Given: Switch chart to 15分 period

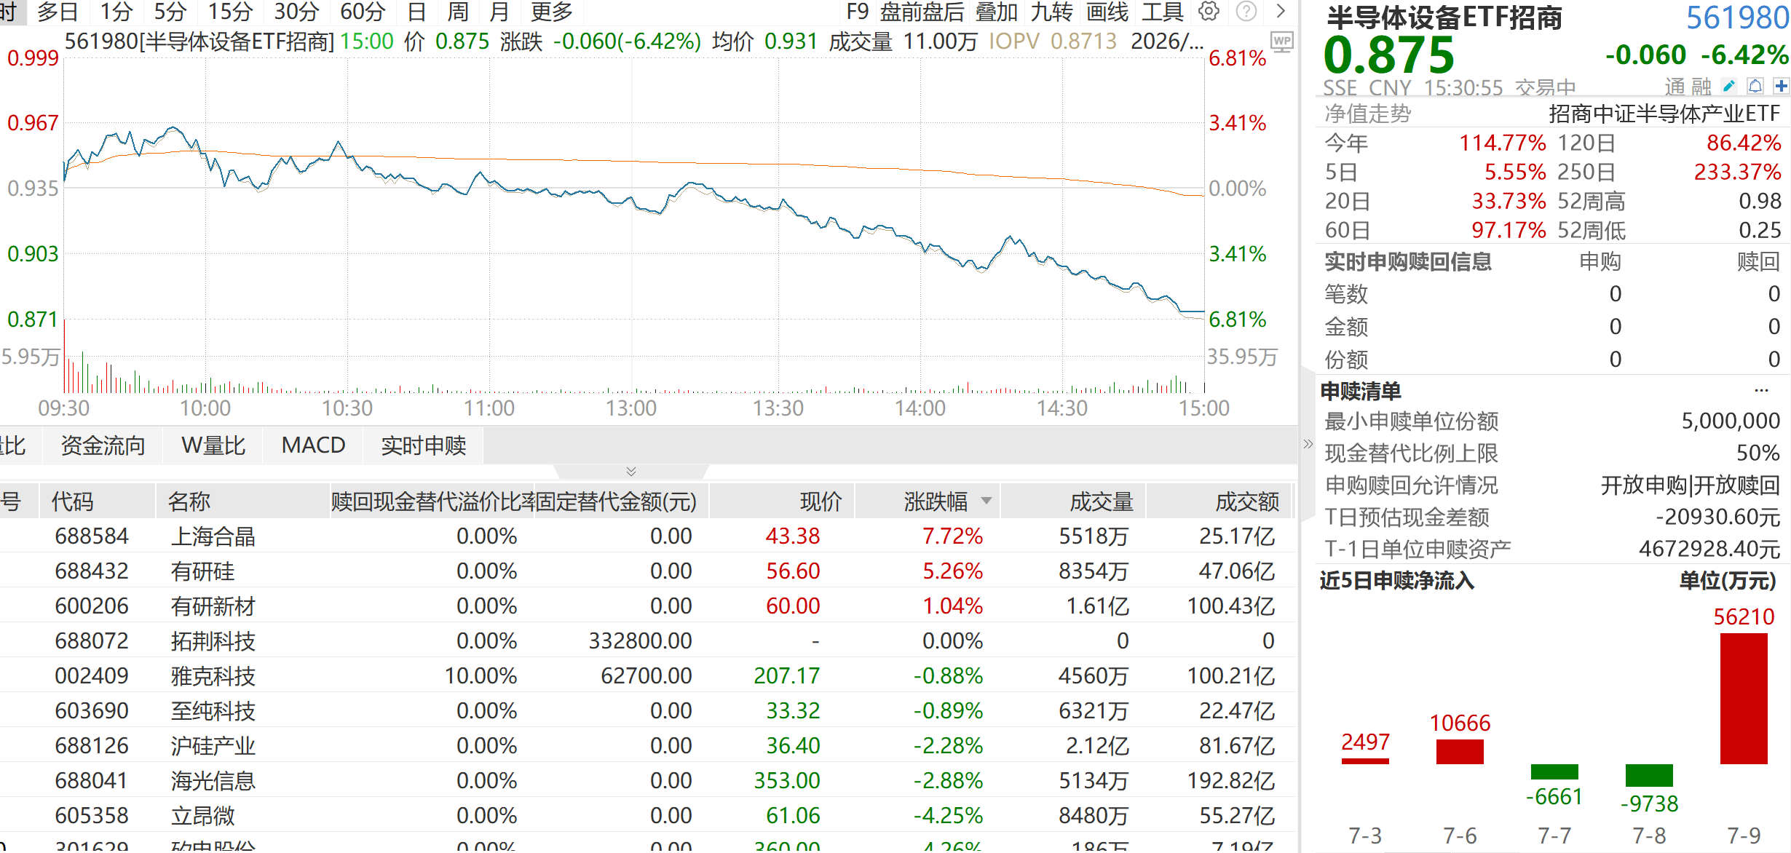Looking at the screenshot, I should pyautogui.click(x=230, y=12).
